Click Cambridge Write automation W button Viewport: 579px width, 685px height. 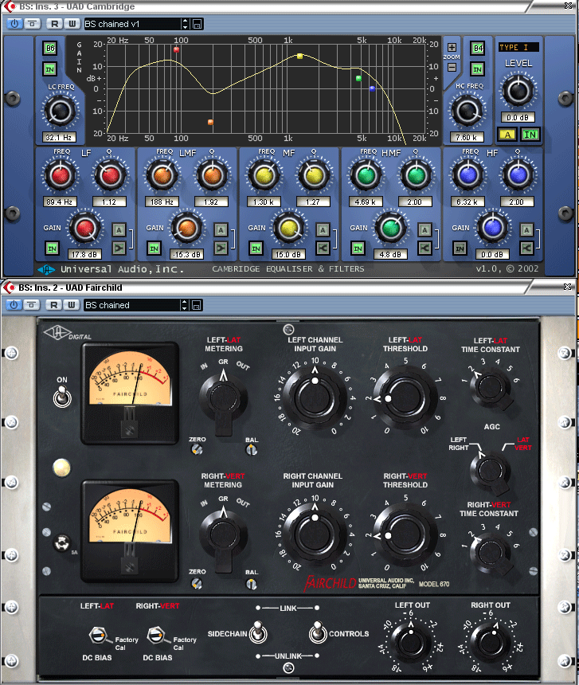pyautogui.click(x=72, y=24)
